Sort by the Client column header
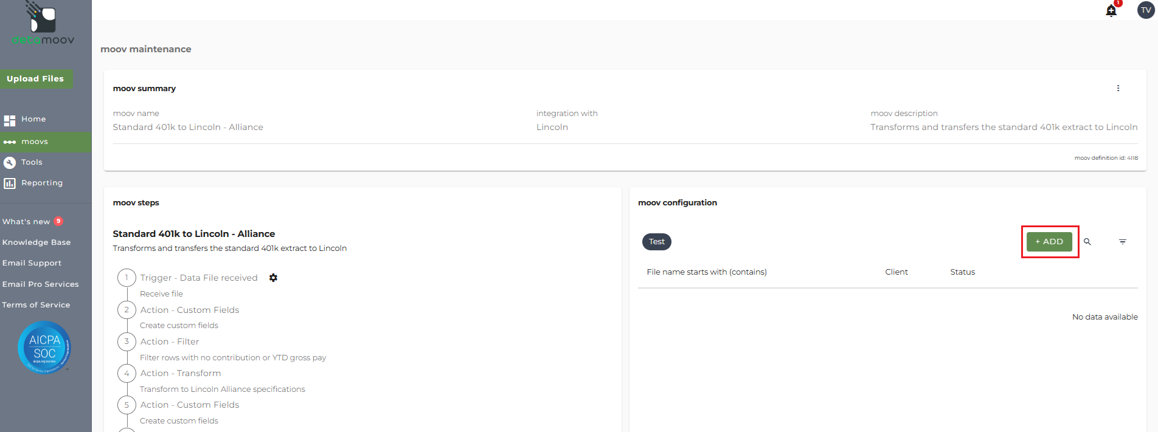1158x432 pixels. click(896, 272)
